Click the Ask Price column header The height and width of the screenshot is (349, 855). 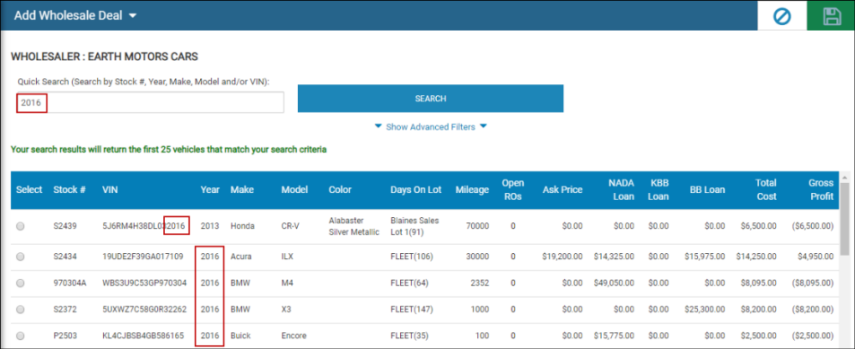pyautogui.click(x=563, y=190)
